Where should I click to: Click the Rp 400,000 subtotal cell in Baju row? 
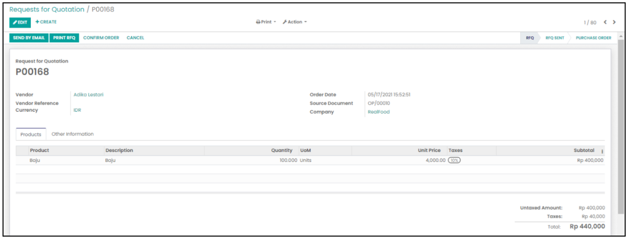590,160
